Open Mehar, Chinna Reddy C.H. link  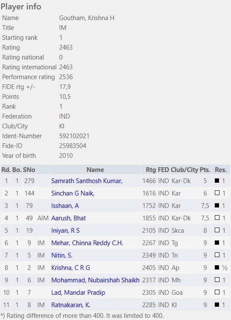87,243
